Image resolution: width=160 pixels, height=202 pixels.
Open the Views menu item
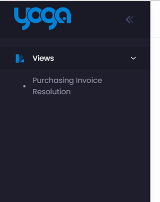coord(75,58)
